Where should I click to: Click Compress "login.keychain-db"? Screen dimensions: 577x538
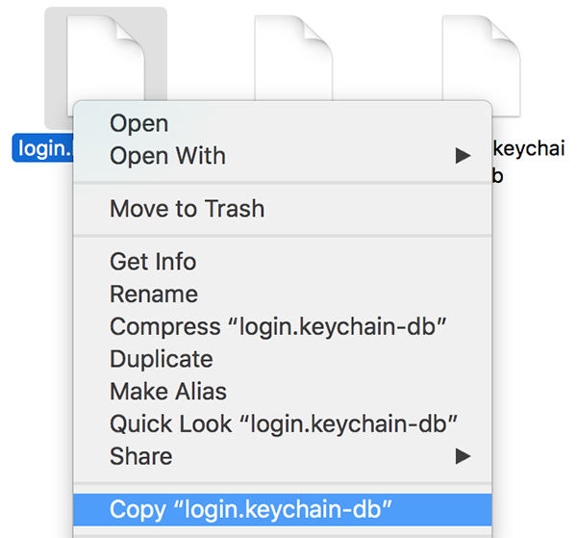[x=282, y=326]
